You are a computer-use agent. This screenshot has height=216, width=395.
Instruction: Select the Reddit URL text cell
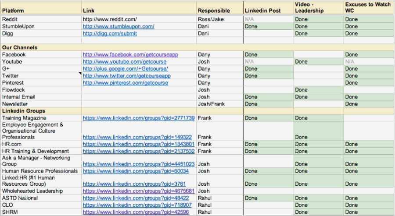click(110, 19)
